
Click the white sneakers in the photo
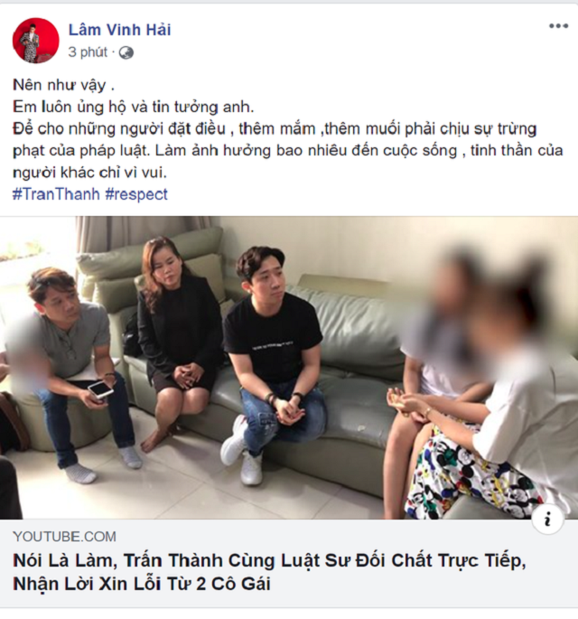pos(243,450)
